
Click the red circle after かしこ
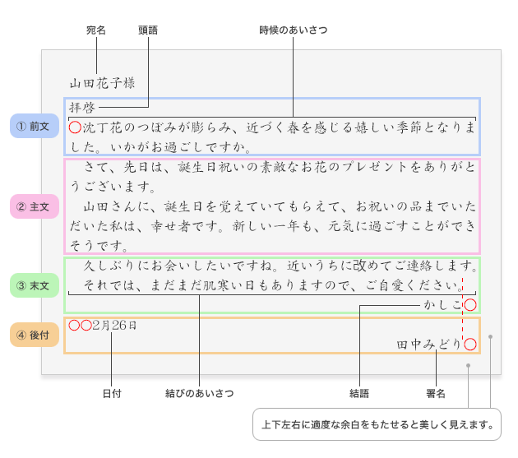coord(469,305)
